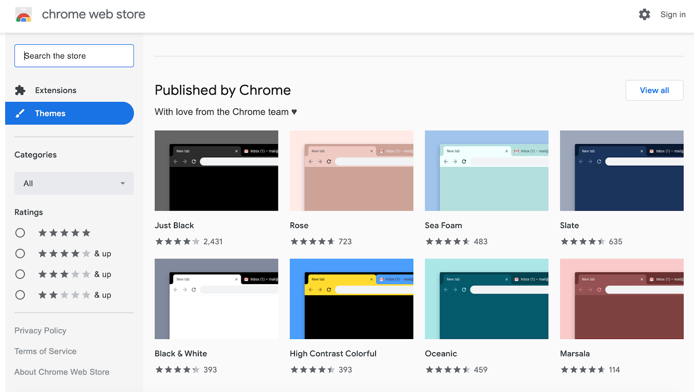This screenshot has height=392, width=694.
Task: Click the 635 ratings count for Slate
Action: tap(615, 242)
